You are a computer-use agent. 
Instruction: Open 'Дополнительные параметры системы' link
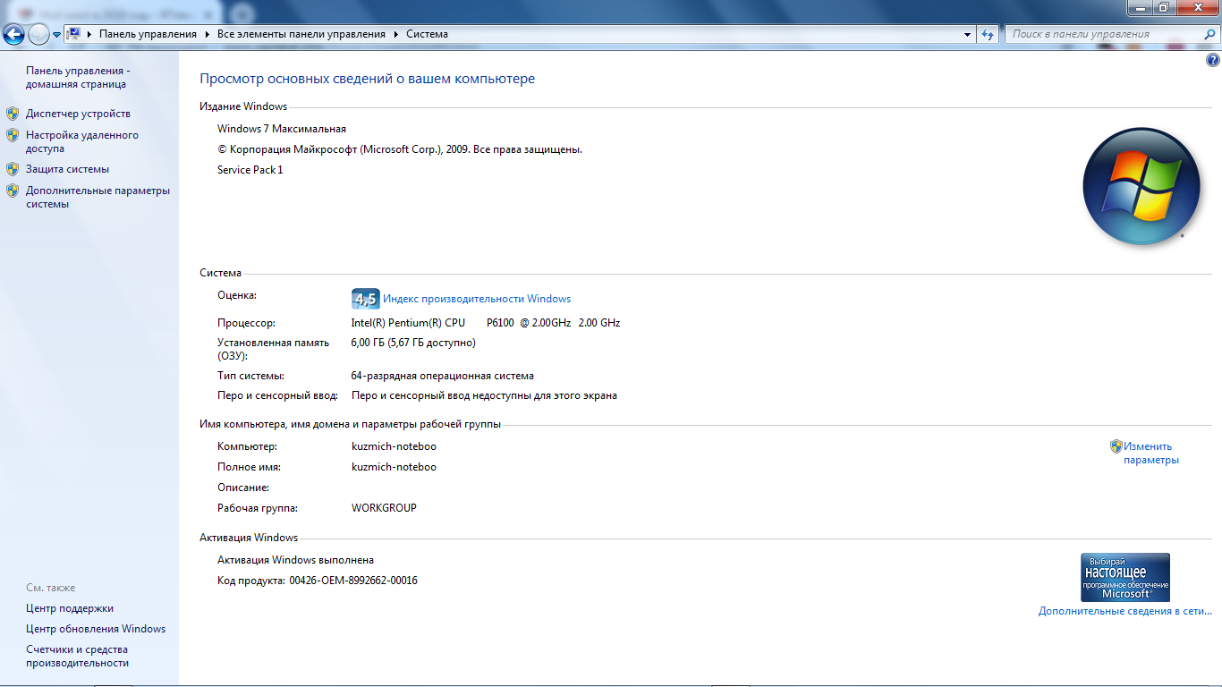tap(98, 197)
